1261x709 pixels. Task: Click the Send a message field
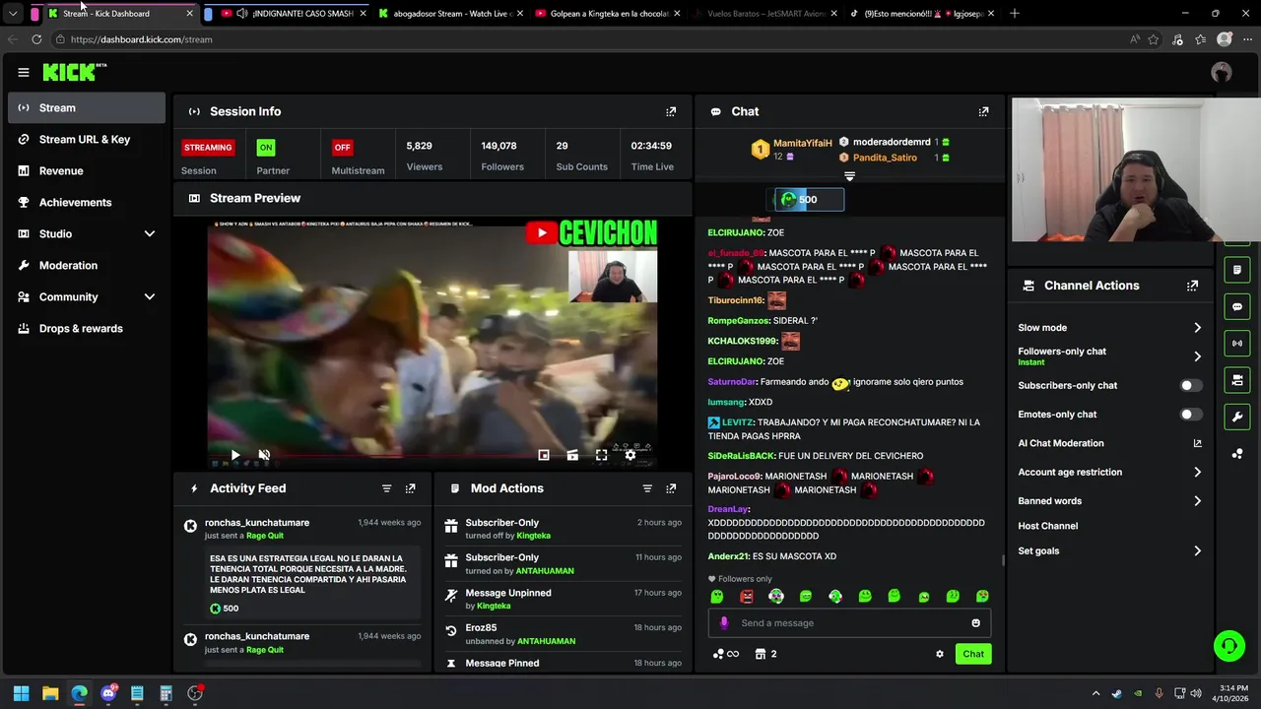pos(847,622)
